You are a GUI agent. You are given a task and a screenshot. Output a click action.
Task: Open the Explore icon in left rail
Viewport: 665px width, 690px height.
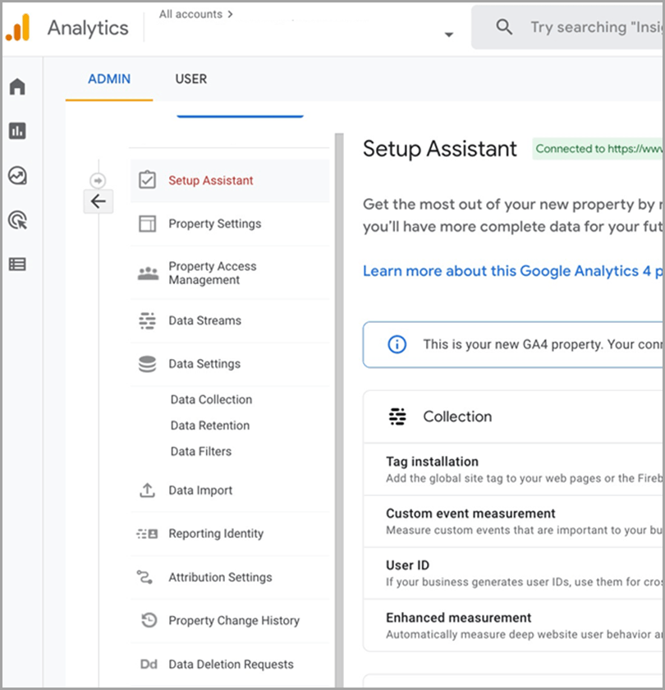pos(17,176)
